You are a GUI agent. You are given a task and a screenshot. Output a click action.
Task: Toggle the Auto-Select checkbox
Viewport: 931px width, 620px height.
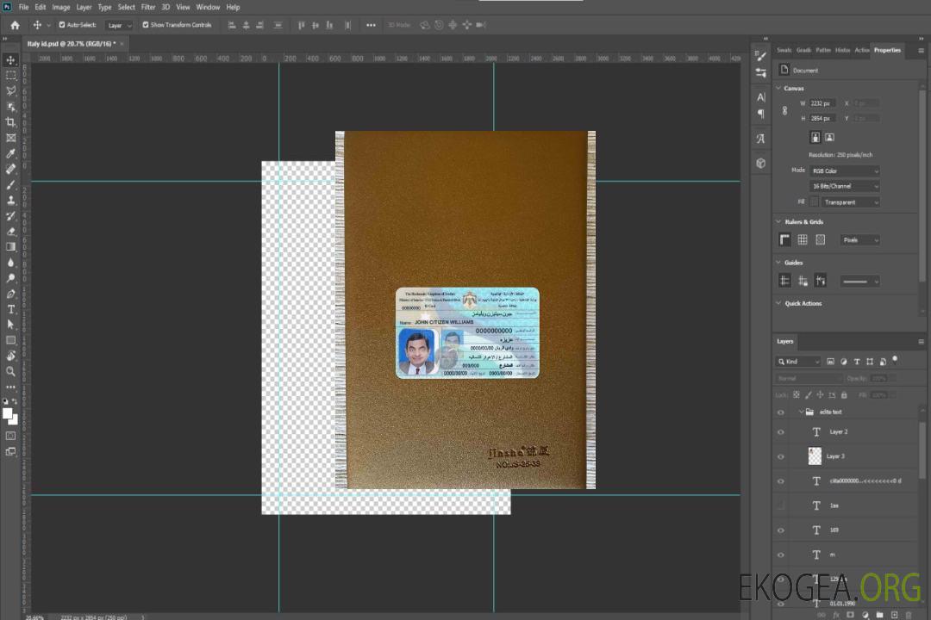[x=61, y=25]
